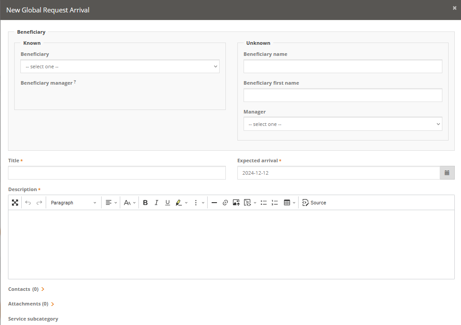Switch the editor to Source view
Screen dimensions: 461x325
tap(314, 203)
